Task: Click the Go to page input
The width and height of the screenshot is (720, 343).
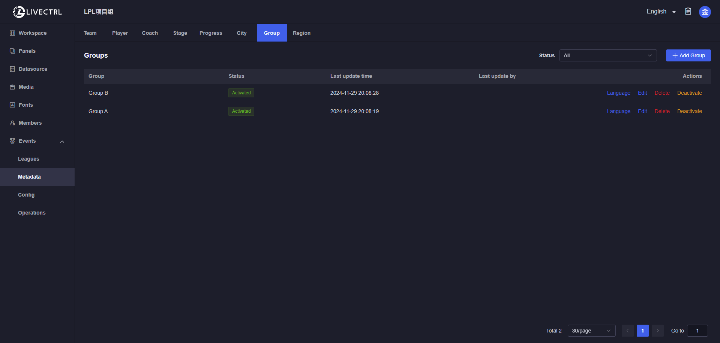Action: click(x=697, y=331)
